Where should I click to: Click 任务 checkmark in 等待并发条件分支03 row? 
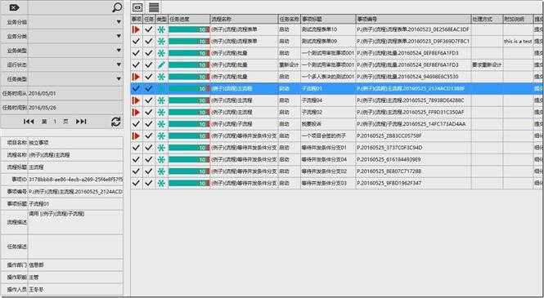(x=149, y=183)
